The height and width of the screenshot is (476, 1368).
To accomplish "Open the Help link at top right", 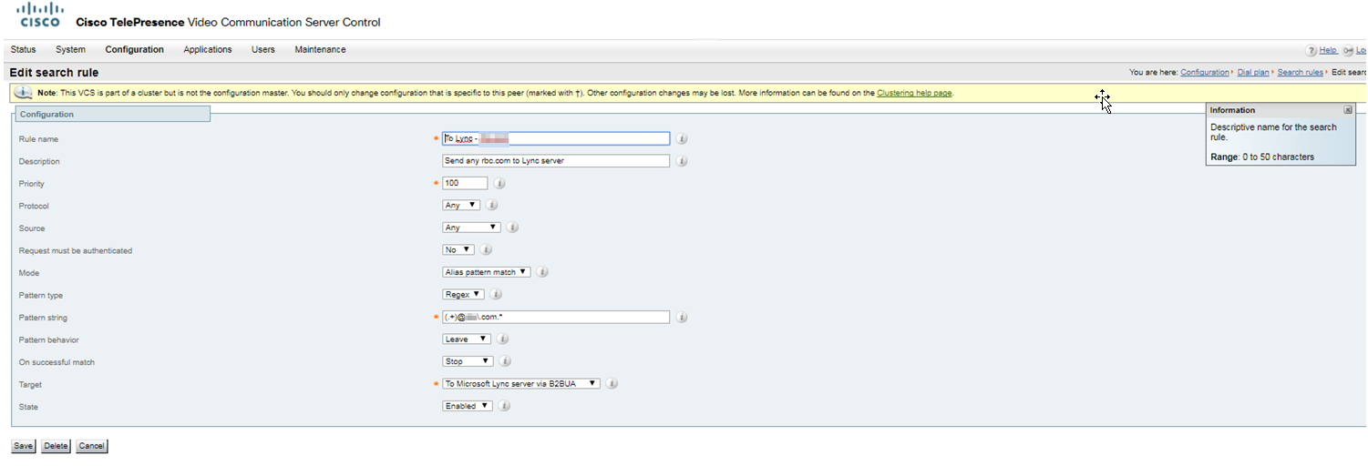I will click(x=1328, y=51).
